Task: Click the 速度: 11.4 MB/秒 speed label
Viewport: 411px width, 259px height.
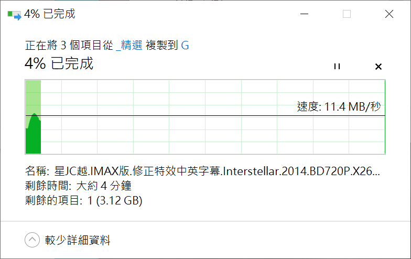Action: coord(339,107)
